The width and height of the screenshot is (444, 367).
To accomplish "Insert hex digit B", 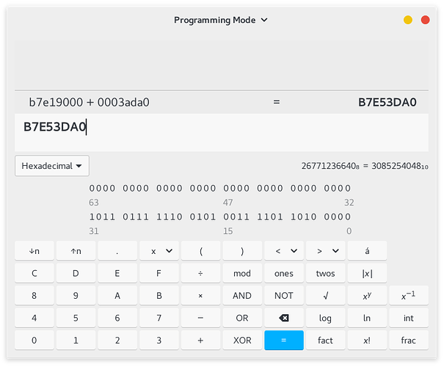I will tap(159, 296).
